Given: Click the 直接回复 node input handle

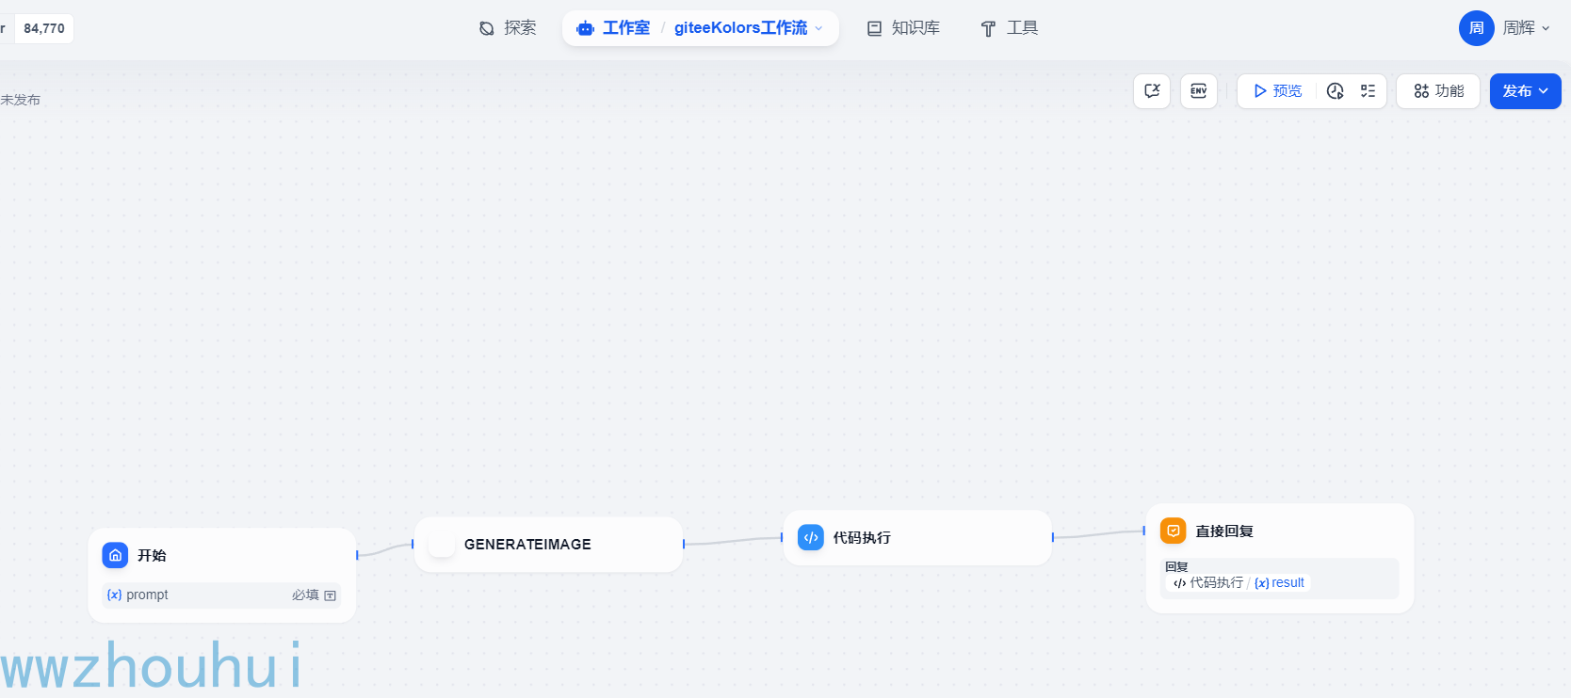Looking at the screenshot, I should 1144,531.
